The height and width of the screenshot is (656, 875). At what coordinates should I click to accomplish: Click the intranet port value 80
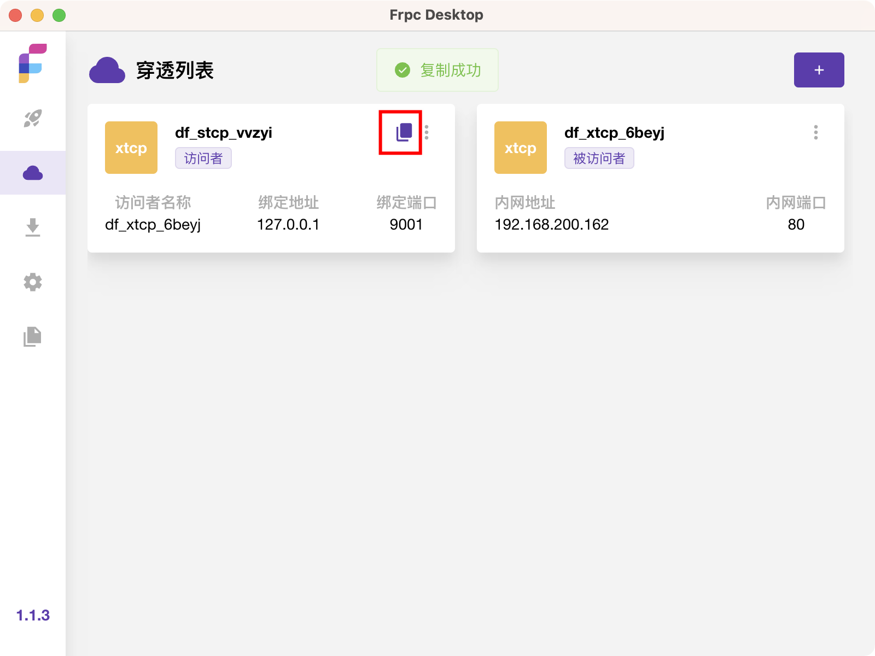pos(796,225)
